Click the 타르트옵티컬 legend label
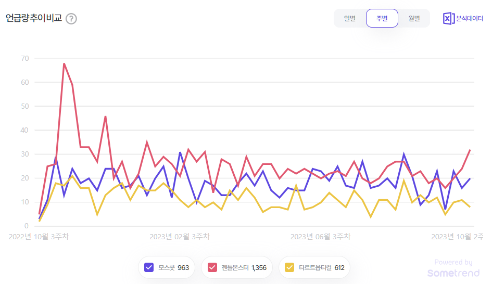Image resolution: width=492 pixels, height=284 pixels. click(314, 268)
